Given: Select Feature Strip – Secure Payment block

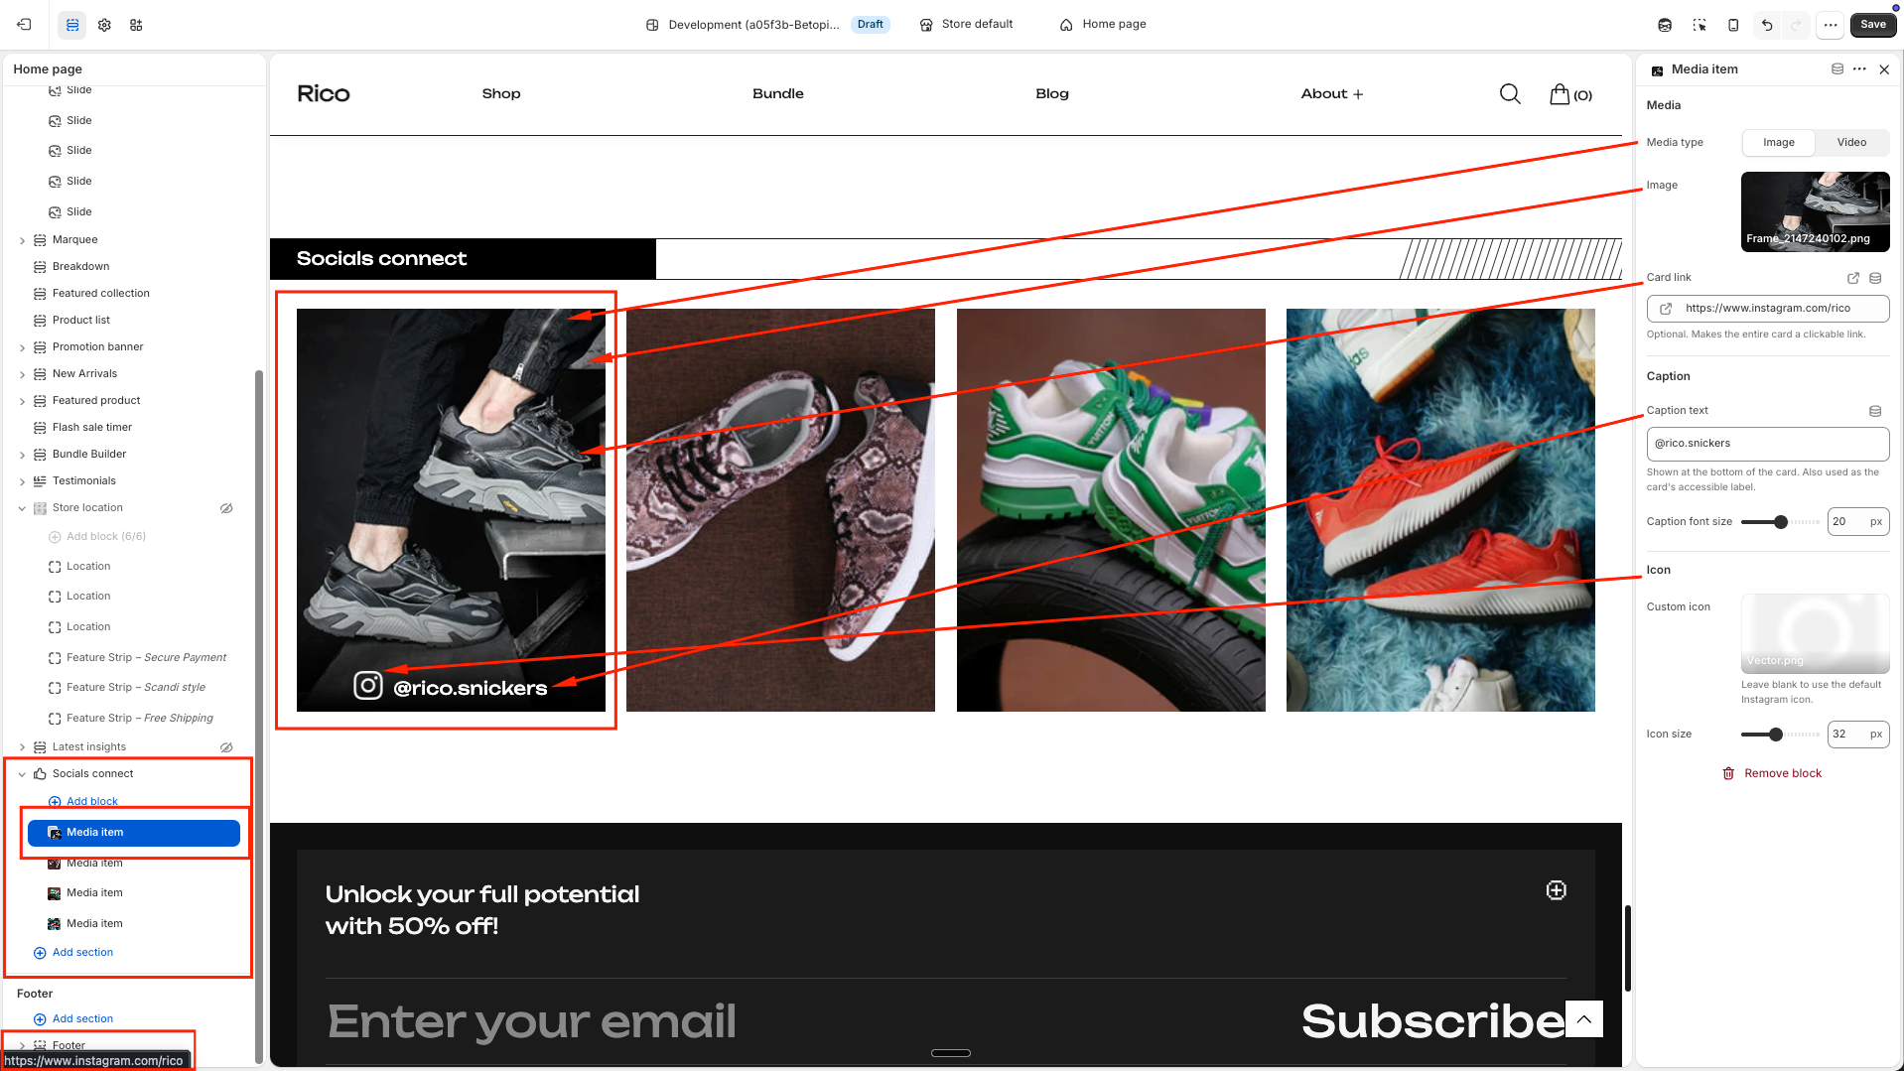Looking at the screenshot, I should tap(146, 658).
